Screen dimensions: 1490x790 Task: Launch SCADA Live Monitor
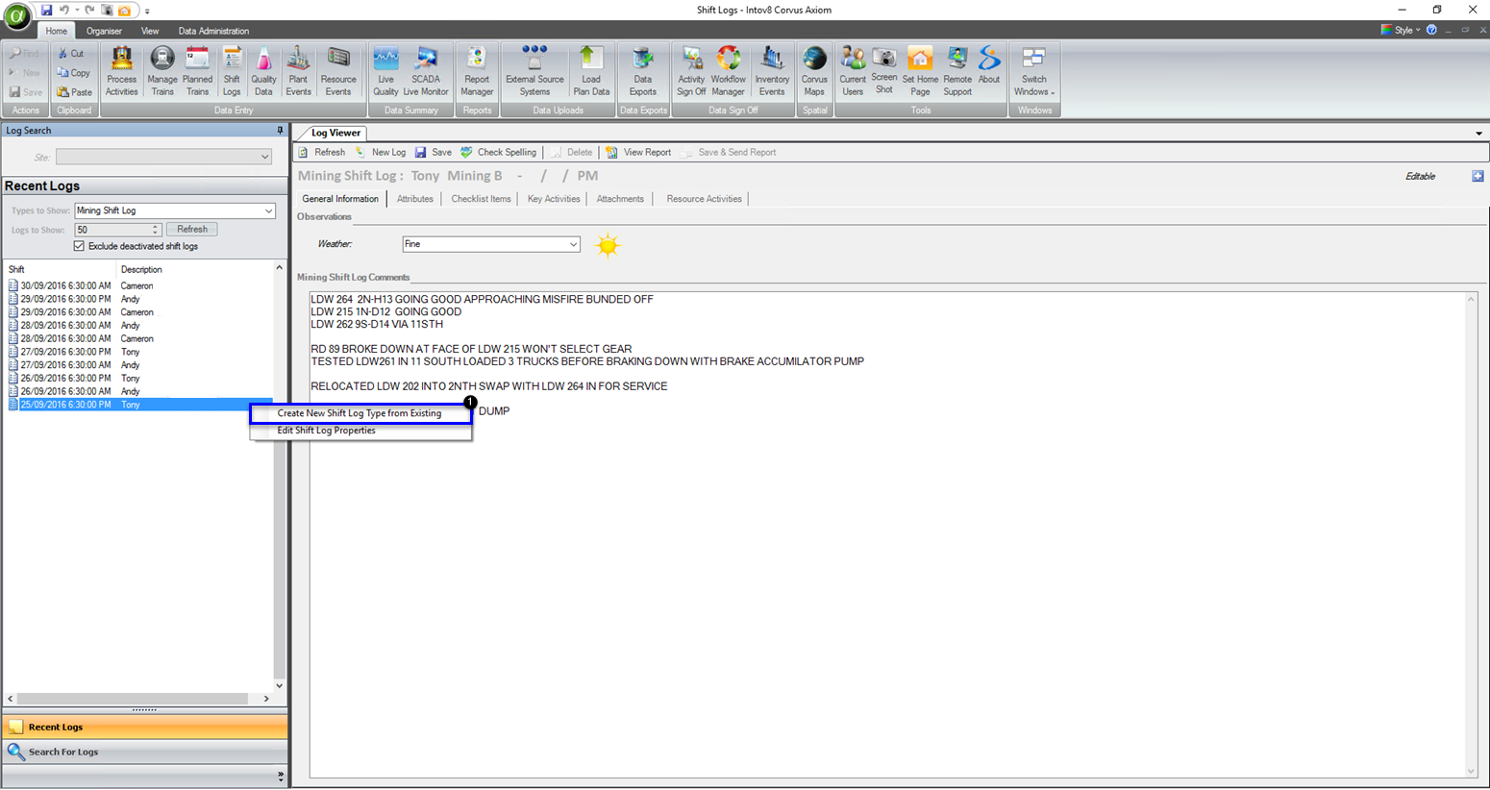[x=426, y=72]
